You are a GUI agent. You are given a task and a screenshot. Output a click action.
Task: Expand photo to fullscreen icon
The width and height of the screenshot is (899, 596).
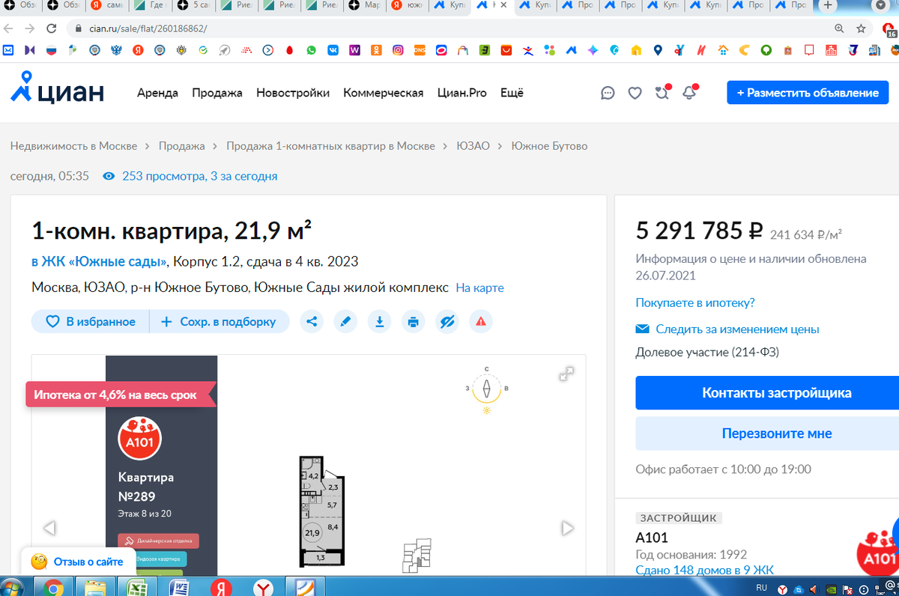click(x=567, y=374)
